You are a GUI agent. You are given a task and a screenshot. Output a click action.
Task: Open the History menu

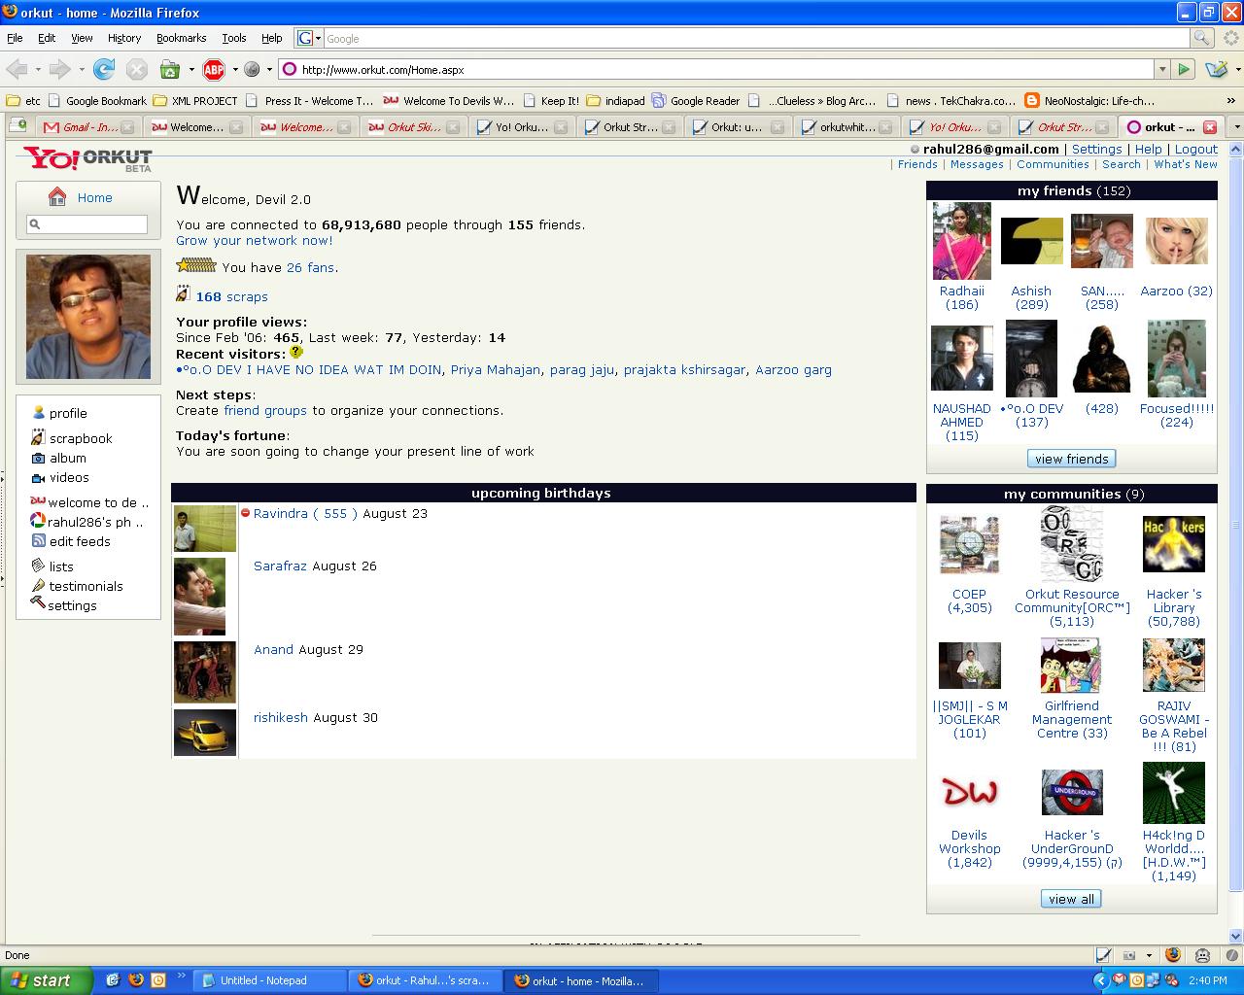(124, 38)
